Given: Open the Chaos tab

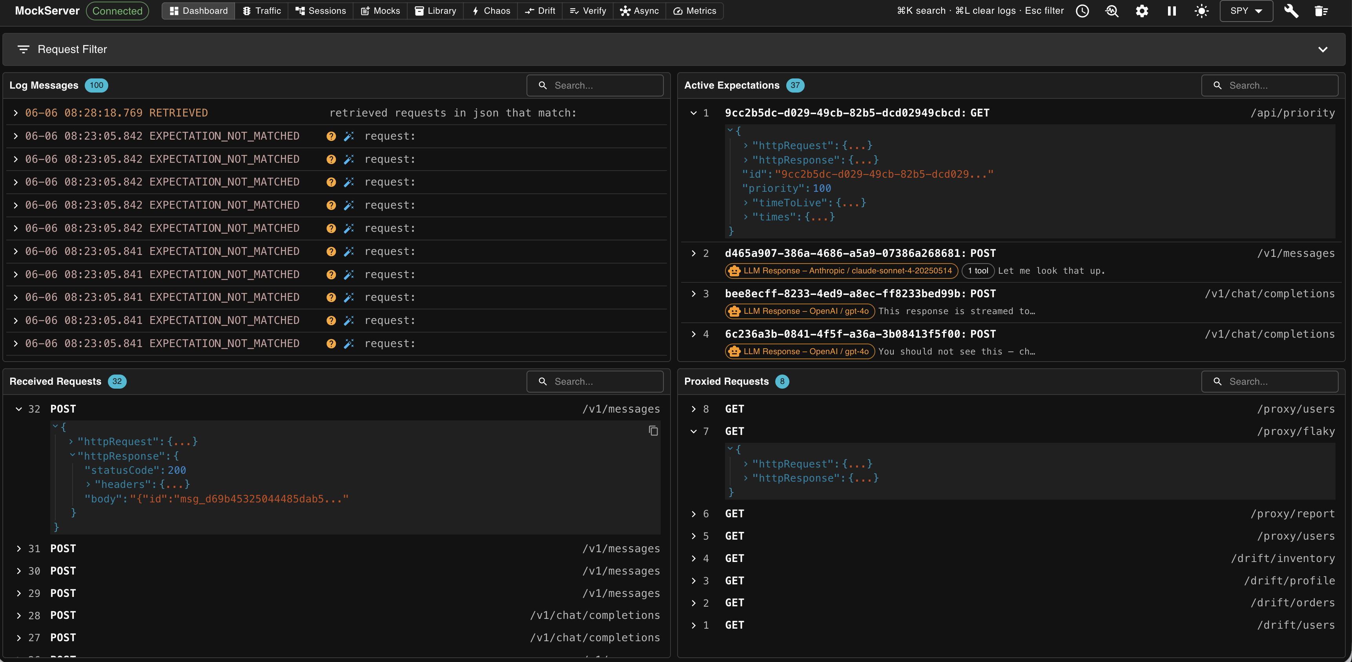Looking at the screenshot, I should click(491, 11).
